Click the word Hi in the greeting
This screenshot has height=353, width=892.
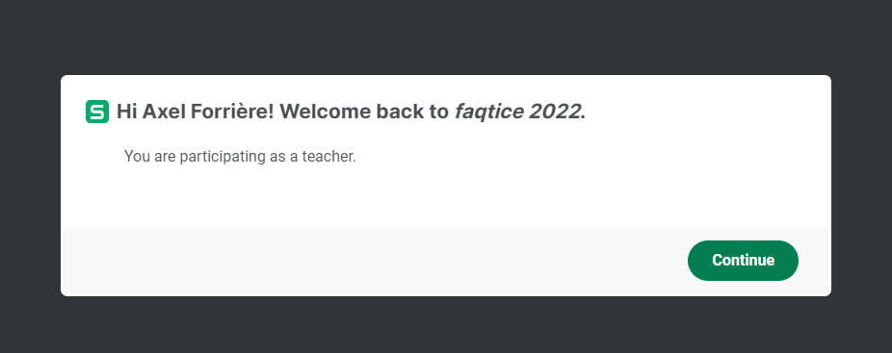tap(127, 112)
